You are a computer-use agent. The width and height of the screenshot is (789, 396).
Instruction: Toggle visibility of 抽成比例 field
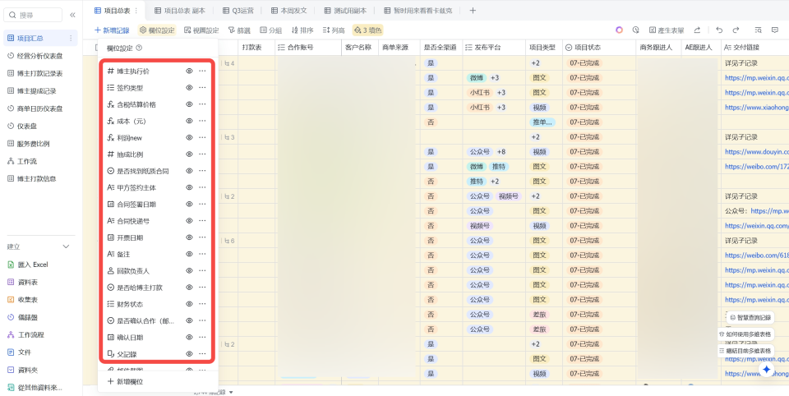pyautogui.click(x=189, y=154)
